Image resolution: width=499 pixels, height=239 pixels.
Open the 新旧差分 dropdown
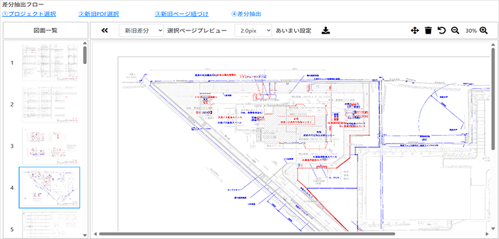[142, 30]
